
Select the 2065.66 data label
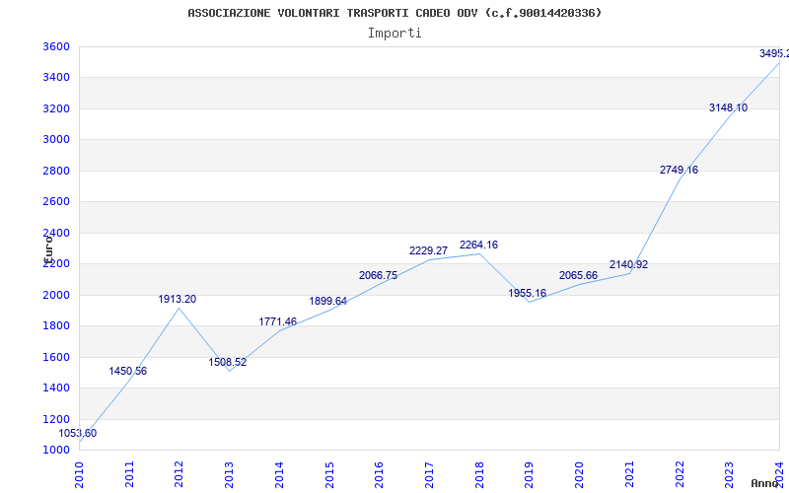pos(578,276)
